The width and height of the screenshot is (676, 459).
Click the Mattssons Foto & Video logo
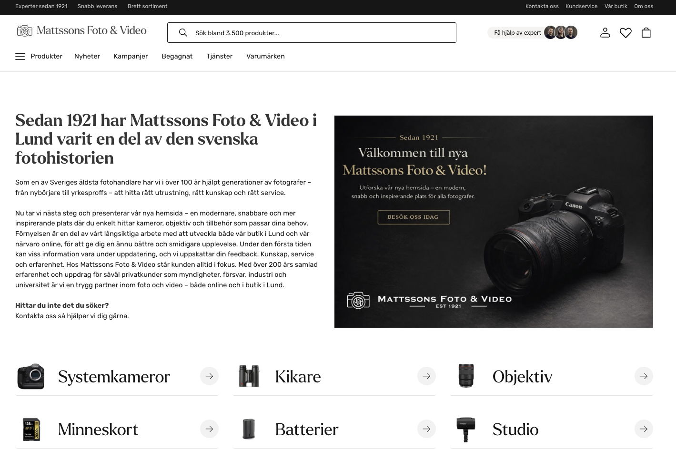pos(81,30)
